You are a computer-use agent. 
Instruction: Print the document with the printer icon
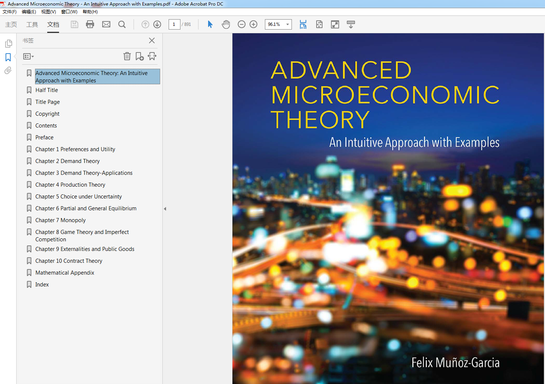(90, 24)
